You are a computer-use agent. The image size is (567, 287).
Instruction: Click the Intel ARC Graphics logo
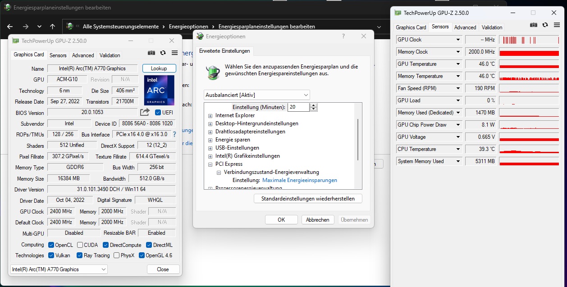point(159,90)
